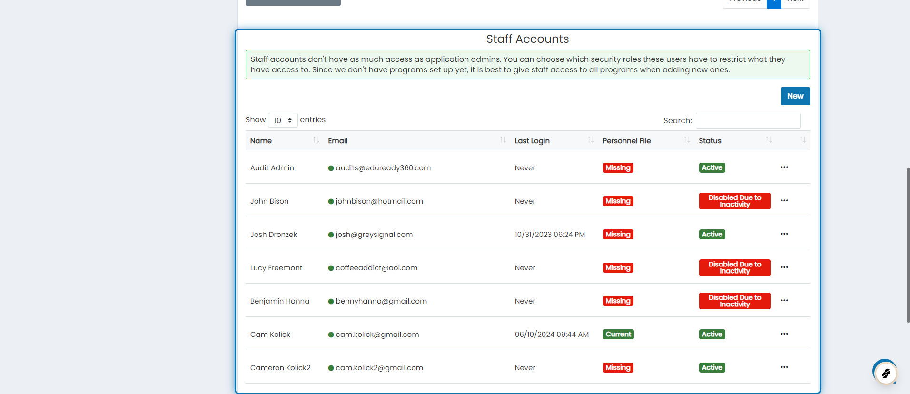
Task: Click the green staff accounts info notice
Action: click(x=527, y=65)
